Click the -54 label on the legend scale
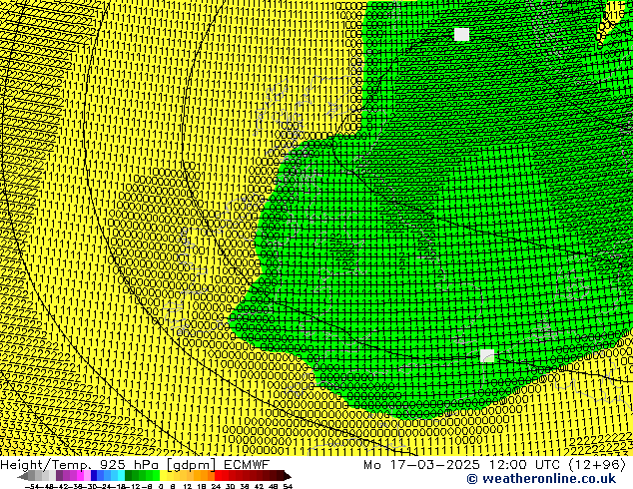This screenshot has width=633, height=489. (34, 486)
